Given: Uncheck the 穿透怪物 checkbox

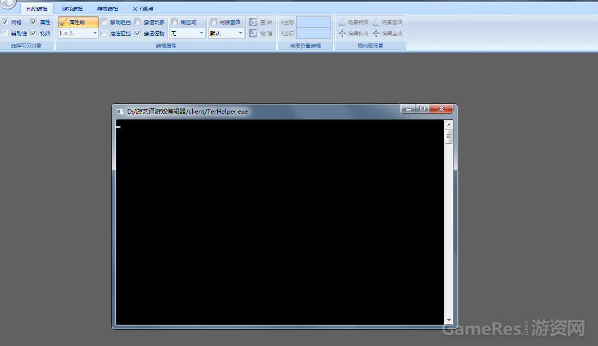Looking at the screenshot, I should [138, 34].
